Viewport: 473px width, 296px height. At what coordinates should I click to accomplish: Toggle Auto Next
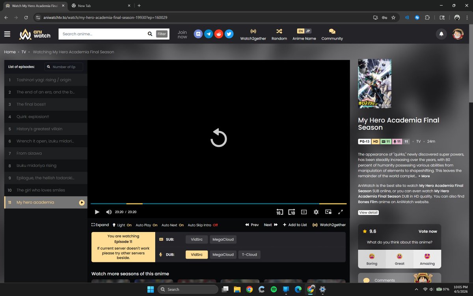[x=173, y=225]
